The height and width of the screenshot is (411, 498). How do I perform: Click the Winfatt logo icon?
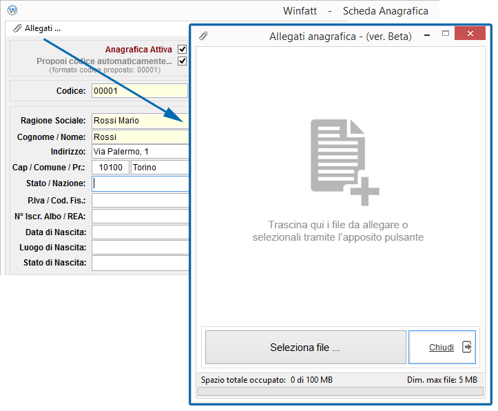tap(12, 10)
